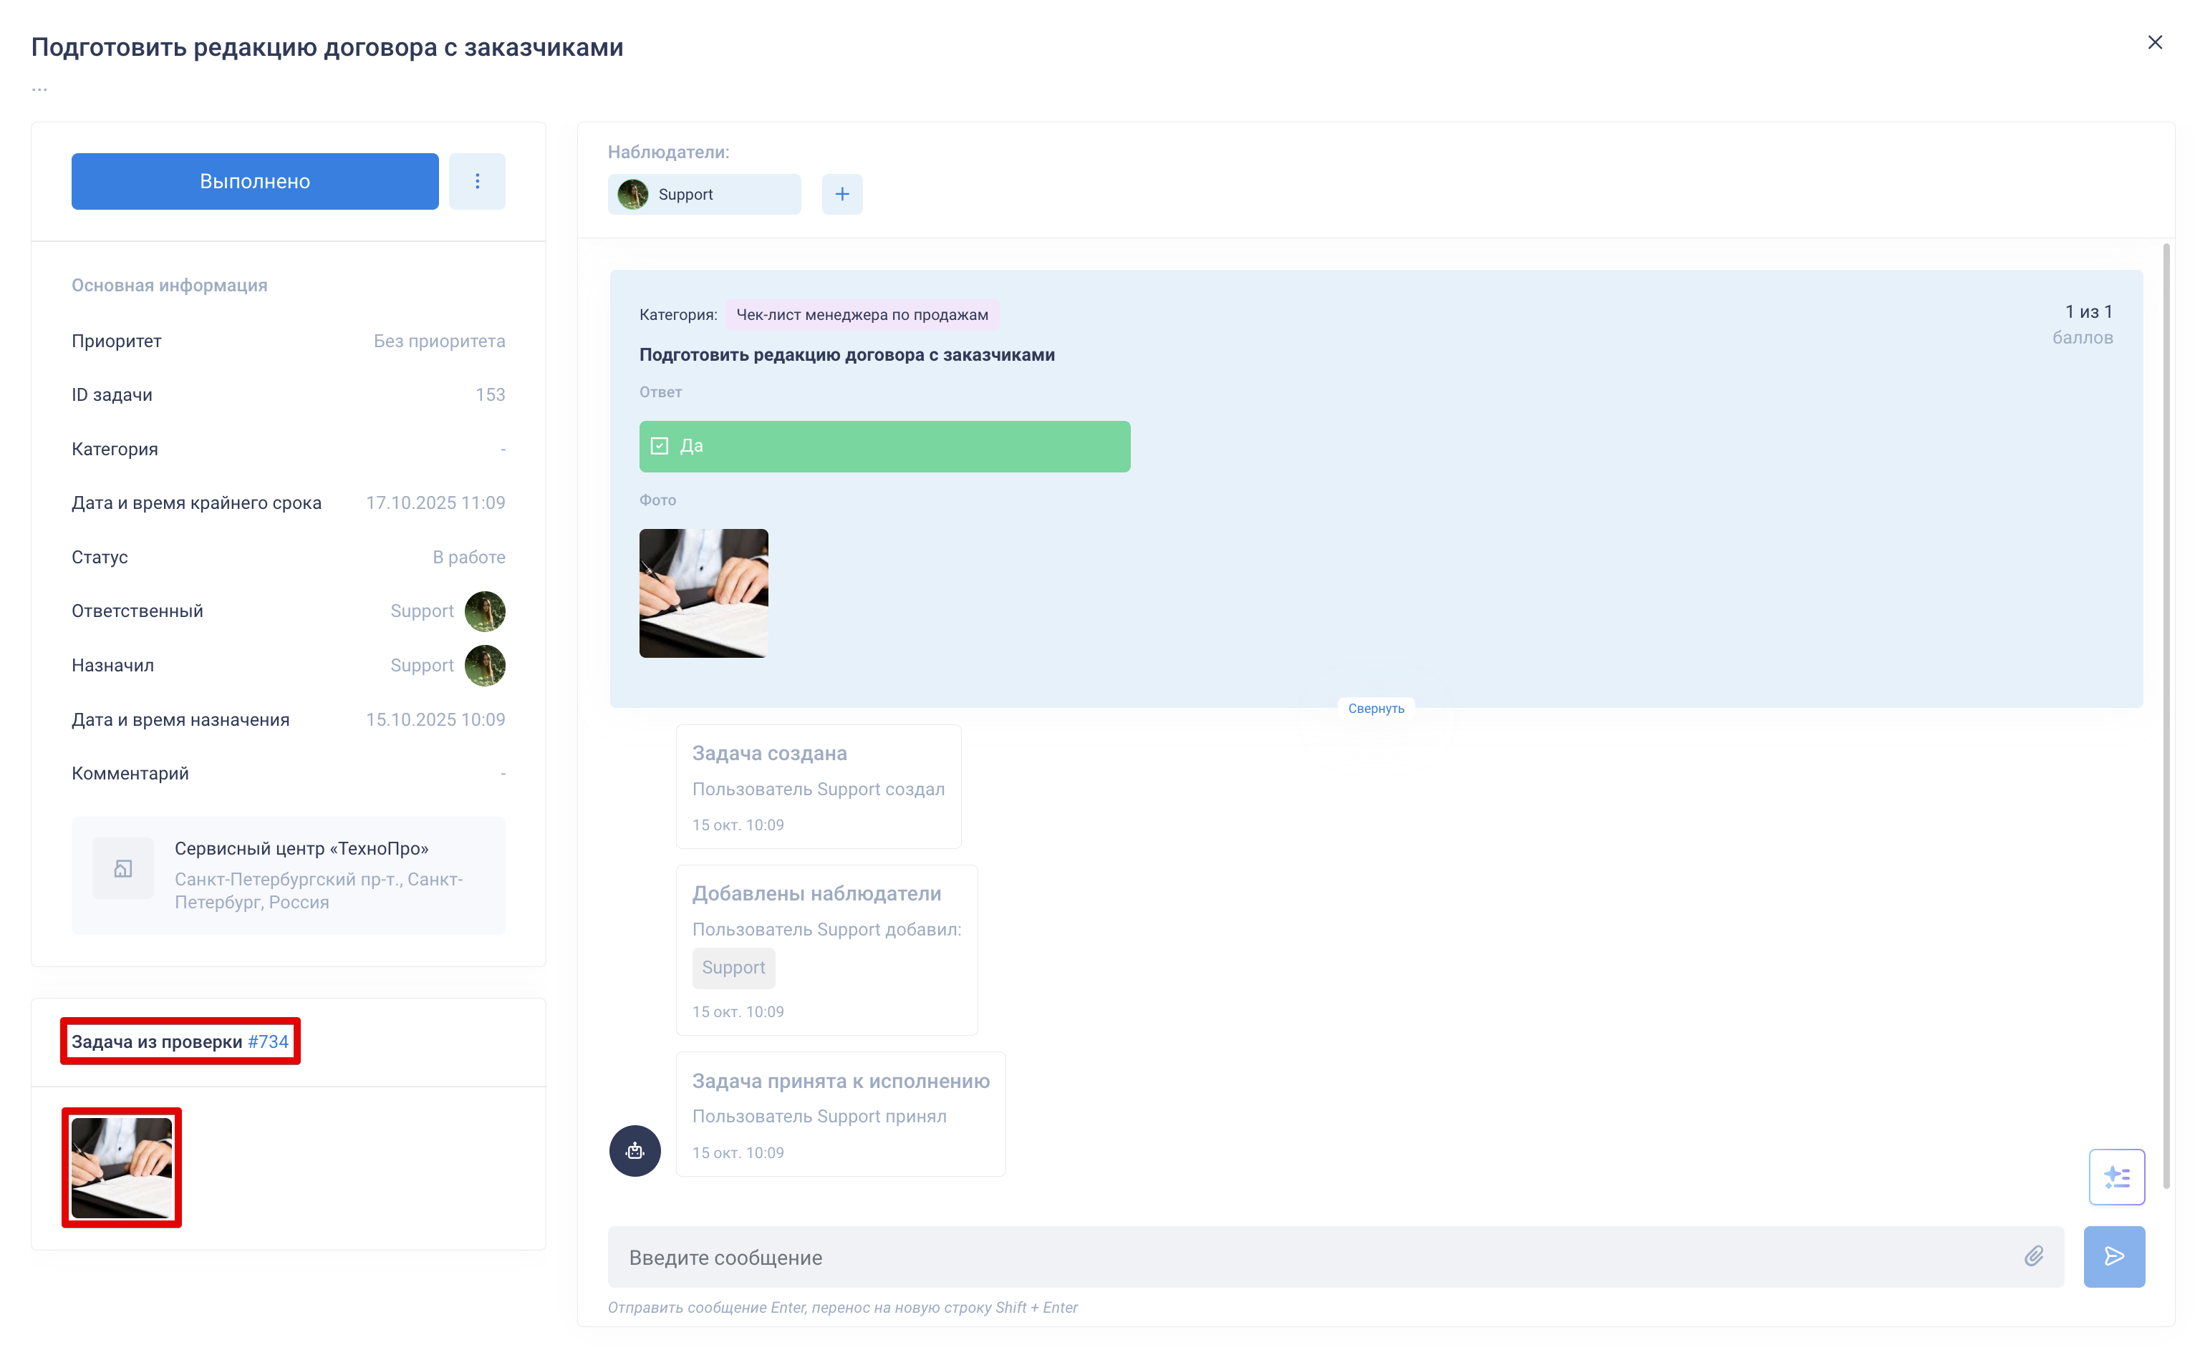Viewport: 2200px width, 1360px height.
Task: Close the task dialog with X
Action: pos(2154,42)
